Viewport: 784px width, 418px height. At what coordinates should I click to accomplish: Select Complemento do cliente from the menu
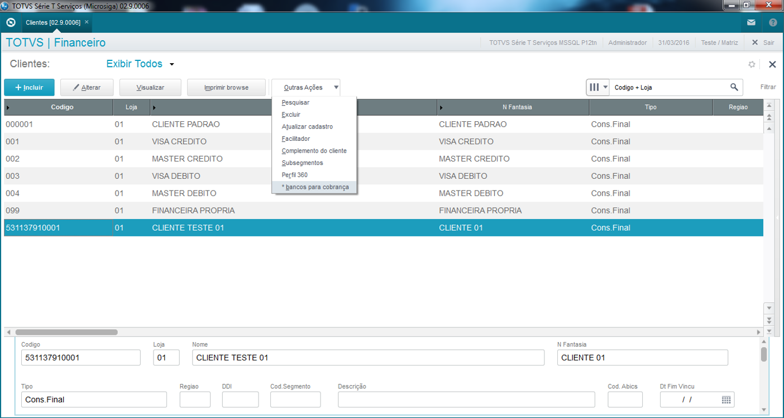314,151
